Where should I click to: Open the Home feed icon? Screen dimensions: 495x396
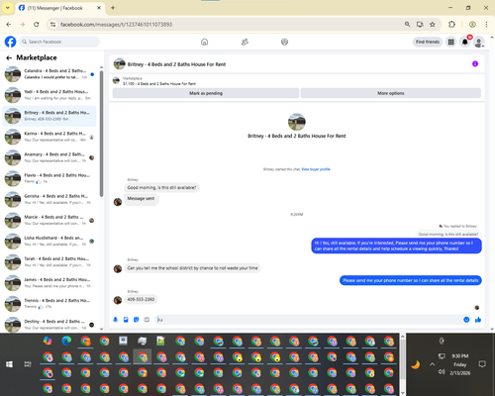tap(205, 42)
